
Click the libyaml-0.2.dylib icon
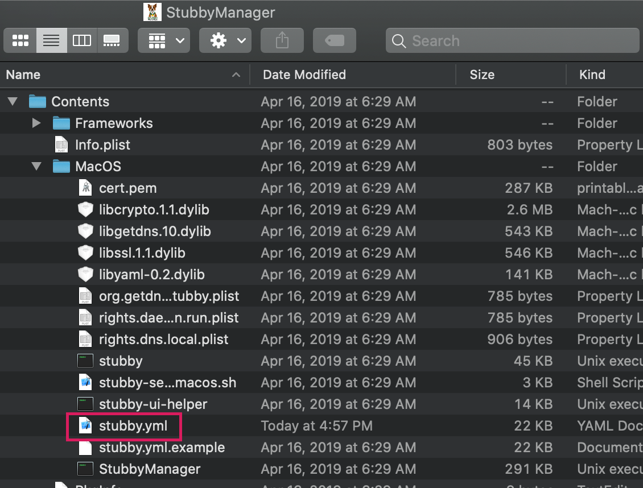85,274
